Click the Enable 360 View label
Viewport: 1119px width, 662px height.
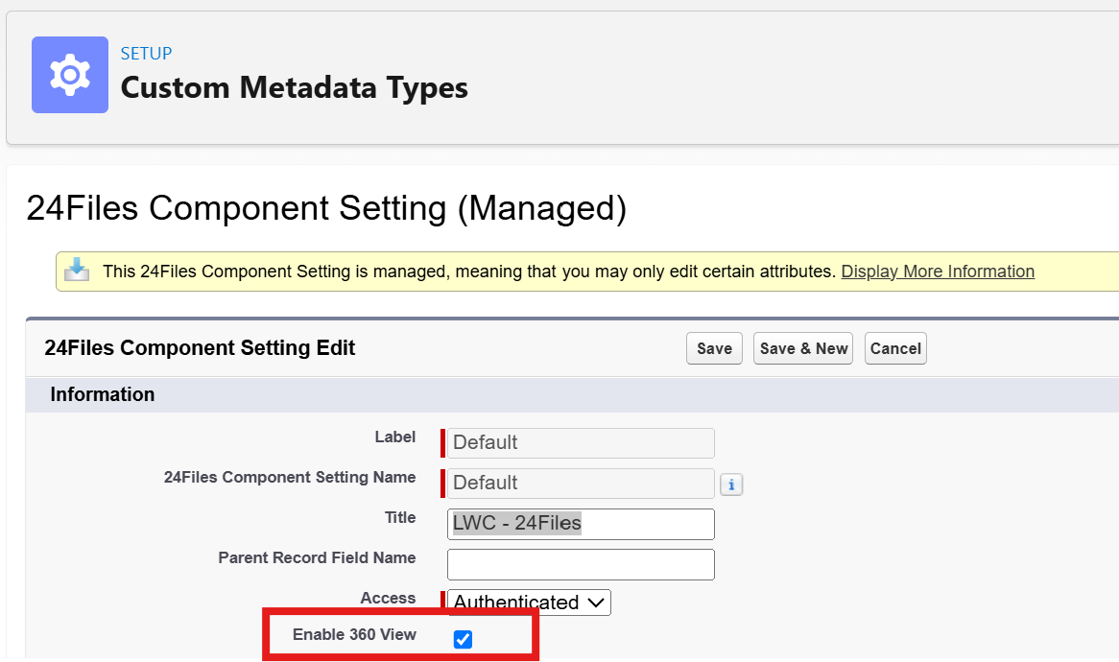[354, 634]
